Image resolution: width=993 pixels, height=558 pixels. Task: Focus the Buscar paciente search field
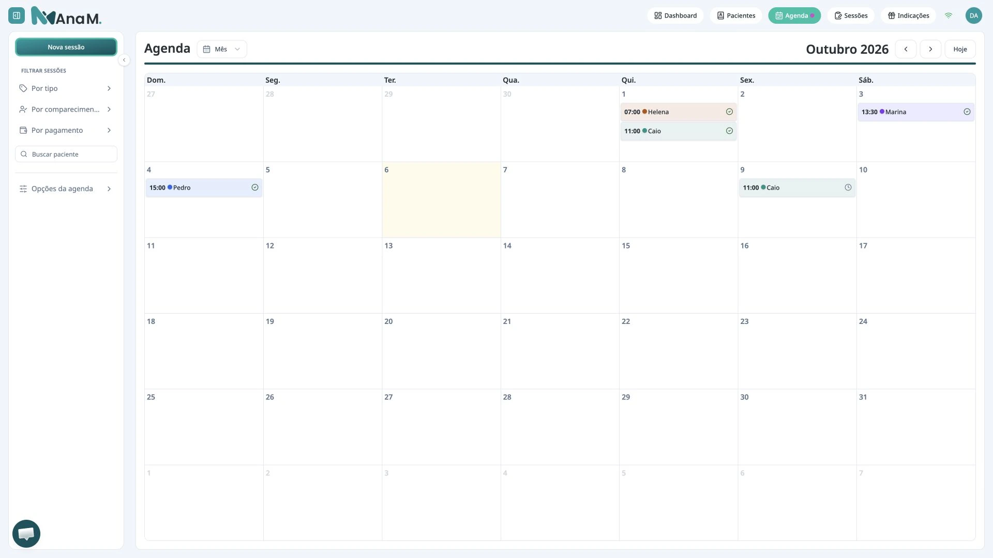point(66,154)
